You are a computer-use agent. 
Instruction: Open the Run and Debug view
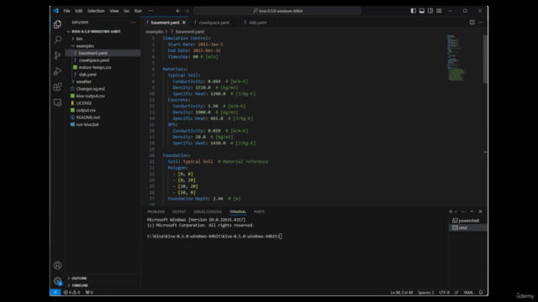57,71
